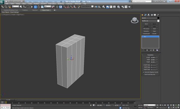Open the Brush Settings panel

click(x=14, y=12)
